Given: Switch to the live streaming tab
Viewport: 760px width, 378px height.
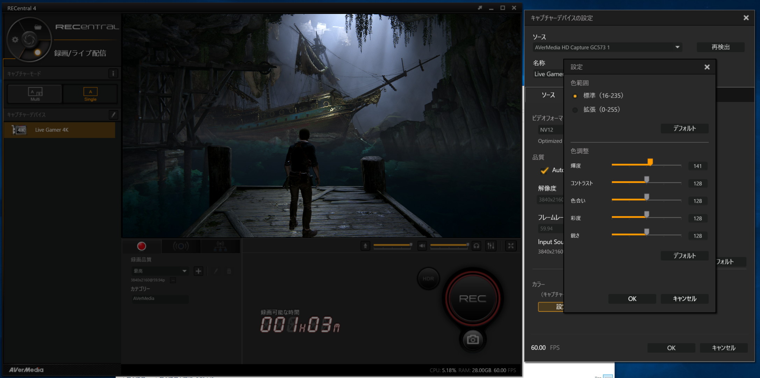Looking at the screenshot, I should coord(181,246).
